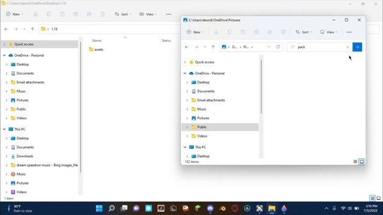Click the Copy icon in the 1.19 window
Image resolution: width=383 pixels, height=215 pixels.
point(49,14)
